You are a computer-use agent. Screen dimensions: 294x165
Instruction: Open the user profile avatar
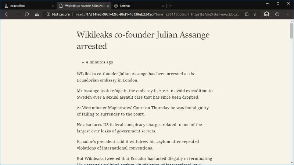pos(267,14)
